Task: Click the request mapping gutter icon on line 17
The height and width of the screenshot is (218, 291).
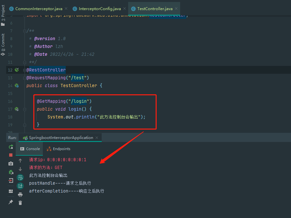Action: pos(17,109)
